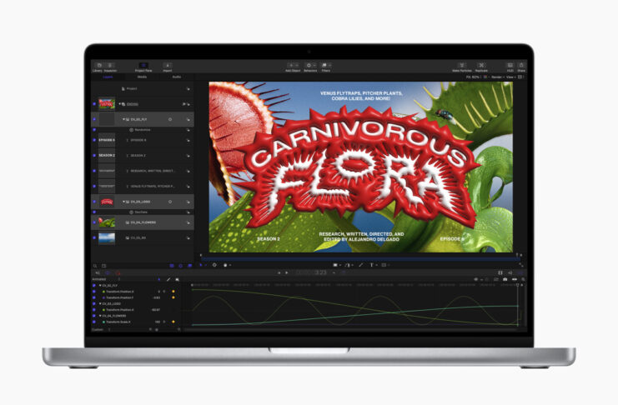Toggle visibility of the FLOWERS layer

tap(94, 222)
